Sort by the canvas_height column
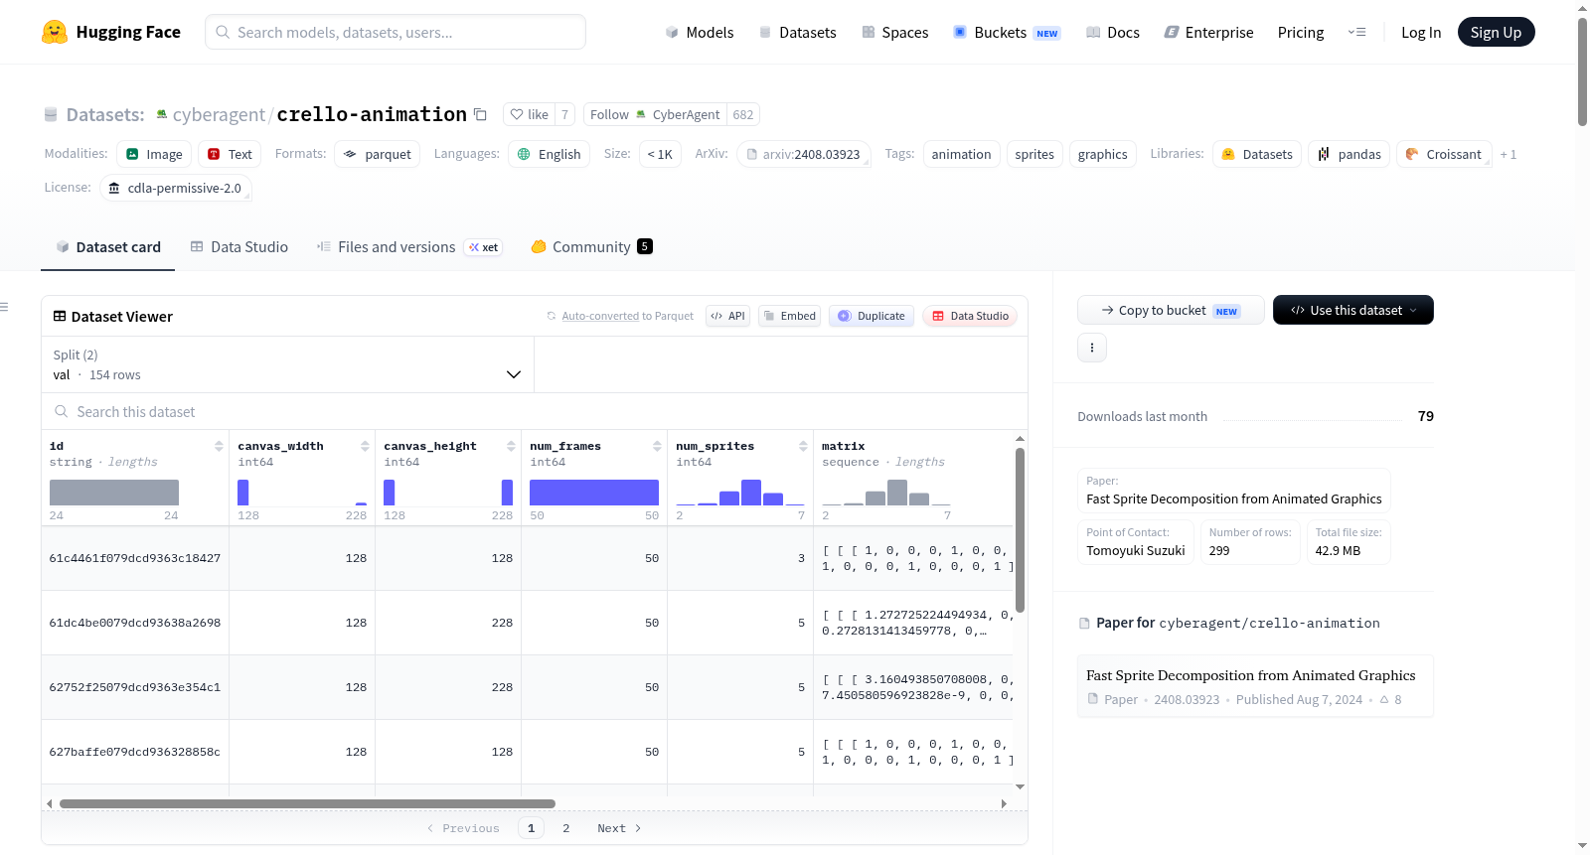 (x=511, y=447)
